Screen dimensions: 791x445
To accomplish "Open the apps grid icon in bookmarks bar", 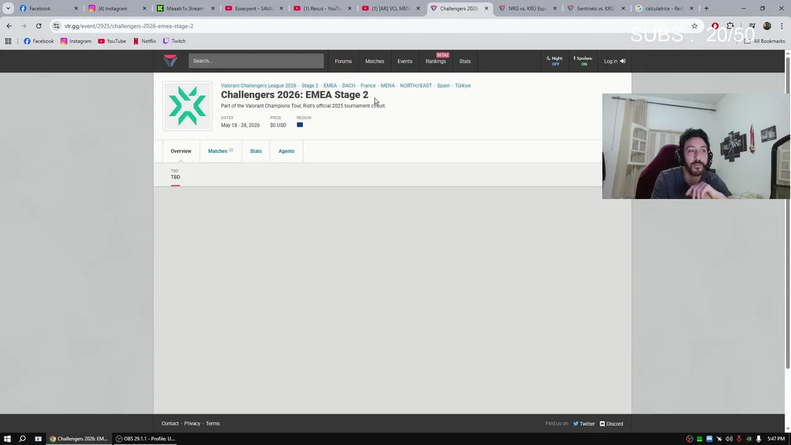I will 8,41.
